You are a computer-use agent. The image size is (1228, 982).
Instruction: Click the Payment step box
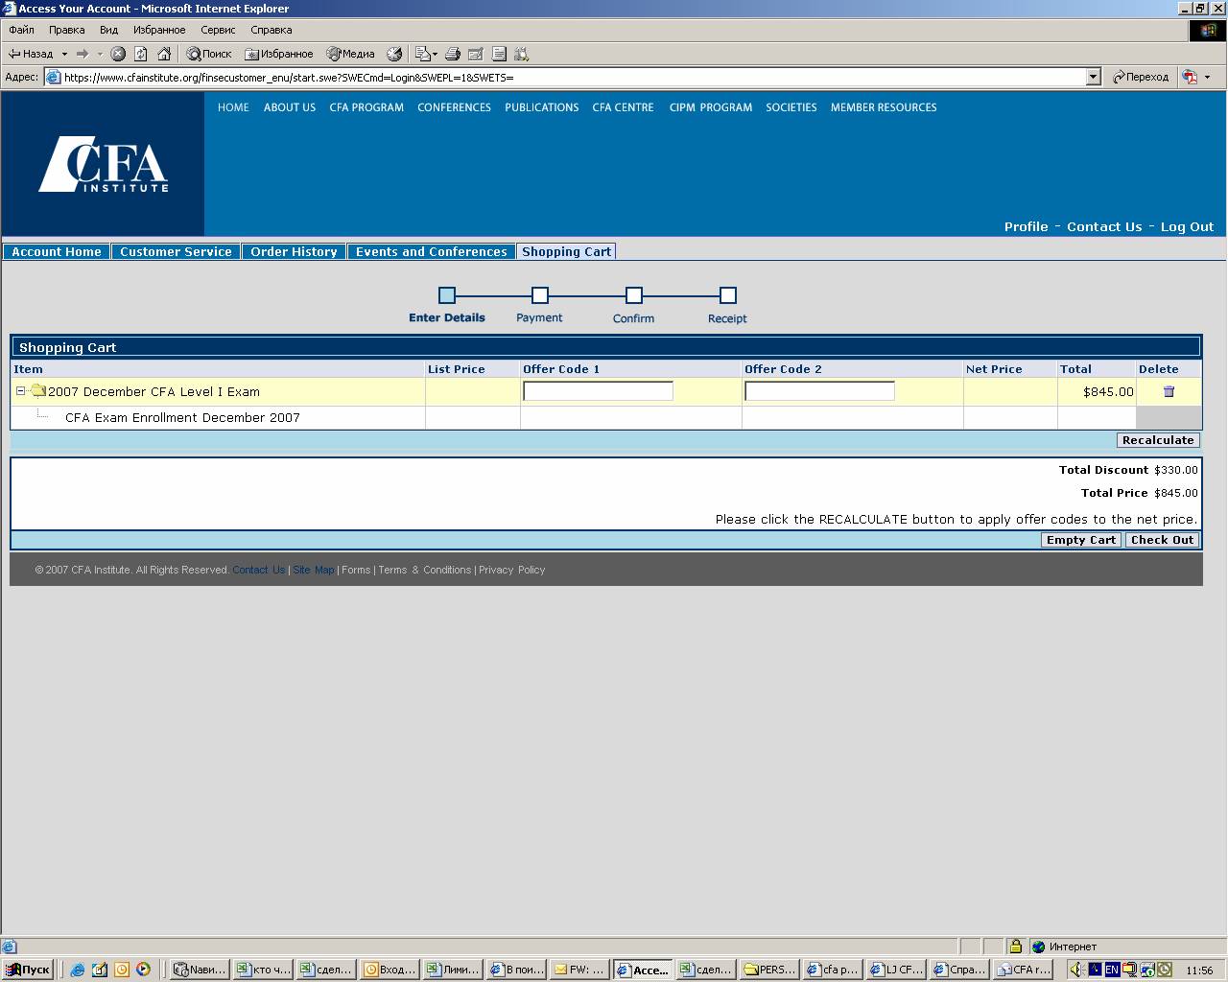coord(540,295)
